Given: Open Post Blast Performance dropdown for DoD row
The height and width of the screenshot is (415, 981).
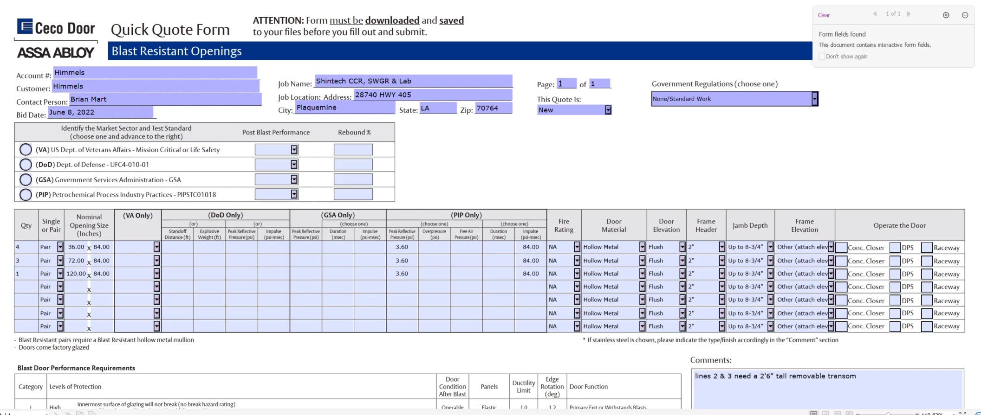Looking at the screenshot, I should (294, 164).
